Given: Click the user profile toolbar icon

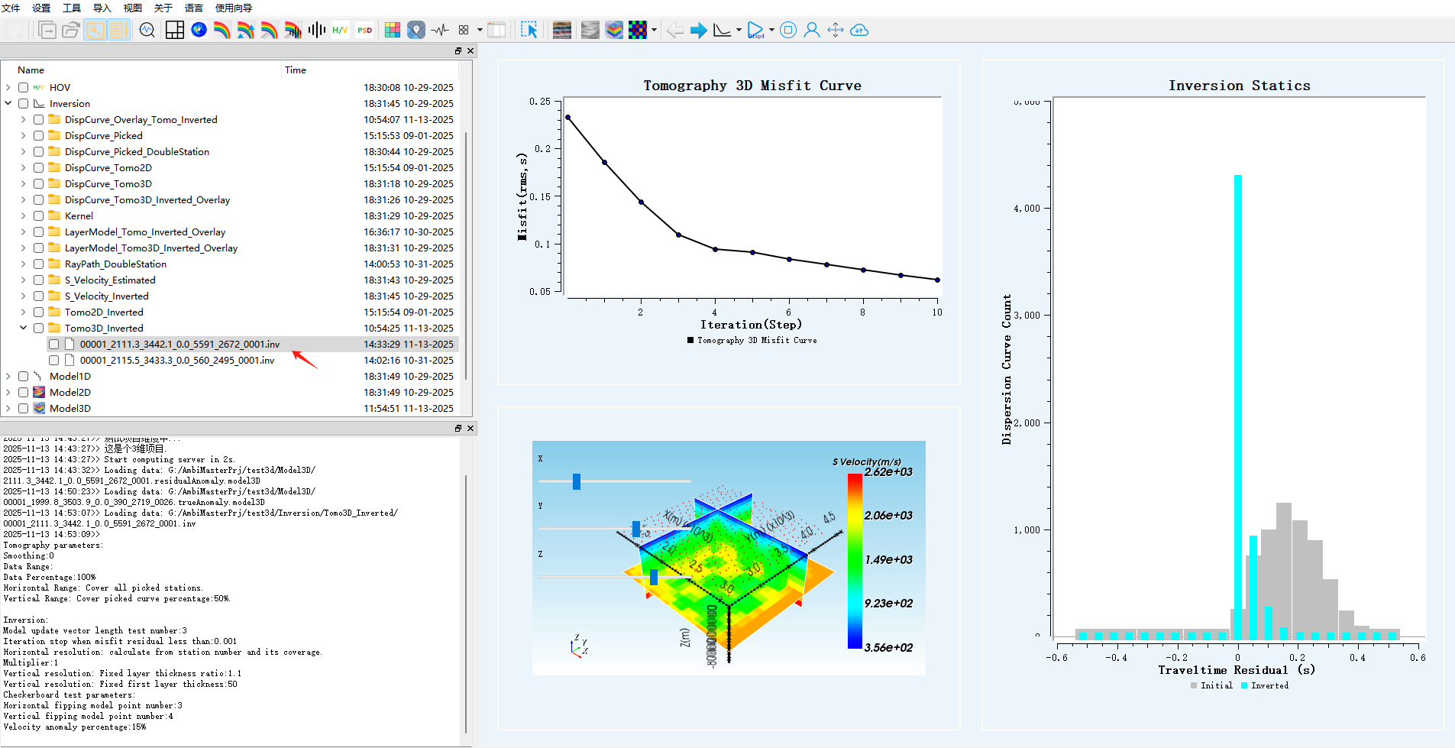Looking at the screenshot, I should pos(812,31).
